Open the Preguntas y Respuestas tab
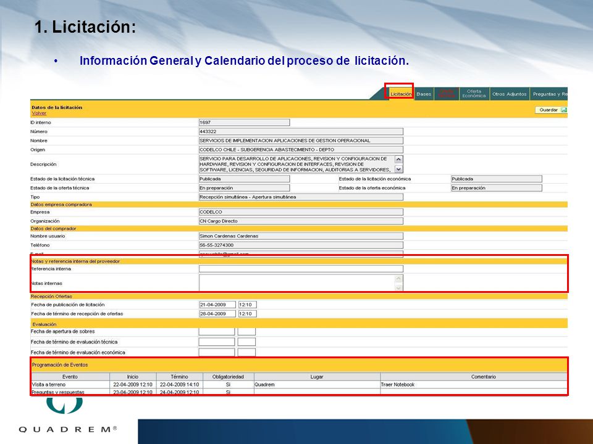 click(549, 94)
